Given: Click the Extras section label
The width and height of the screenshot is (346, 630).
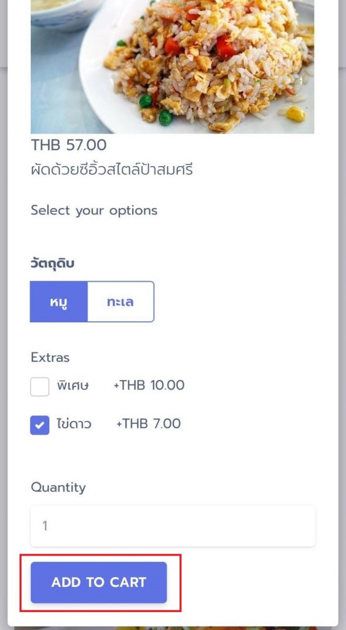Looking at the screenshot, I should click(50, 357).
